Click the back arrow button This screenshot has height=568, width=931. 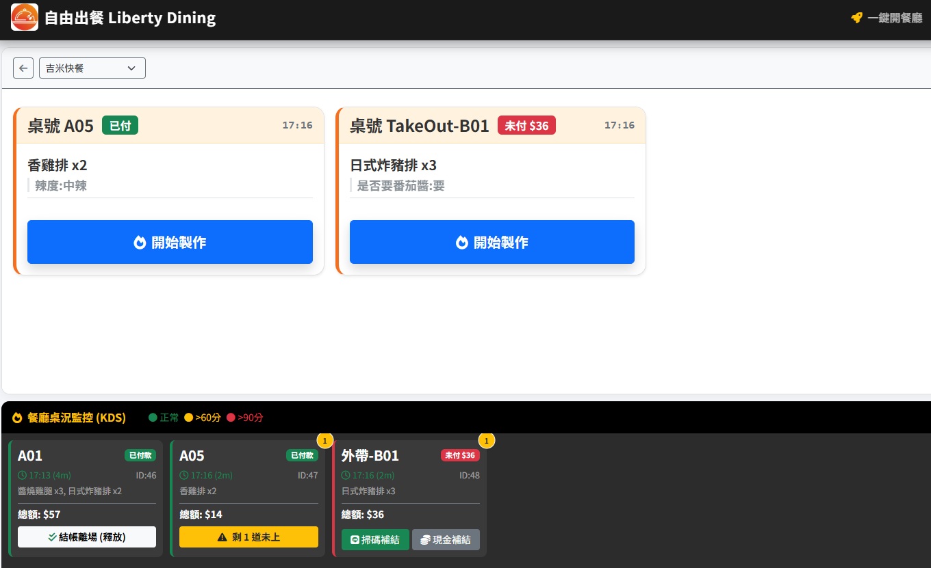click(x=23, y=68)
